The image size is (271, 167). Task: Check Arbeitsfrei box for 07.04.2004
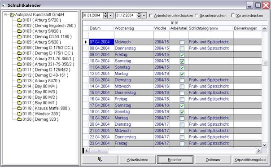click(x=182, y=42)
